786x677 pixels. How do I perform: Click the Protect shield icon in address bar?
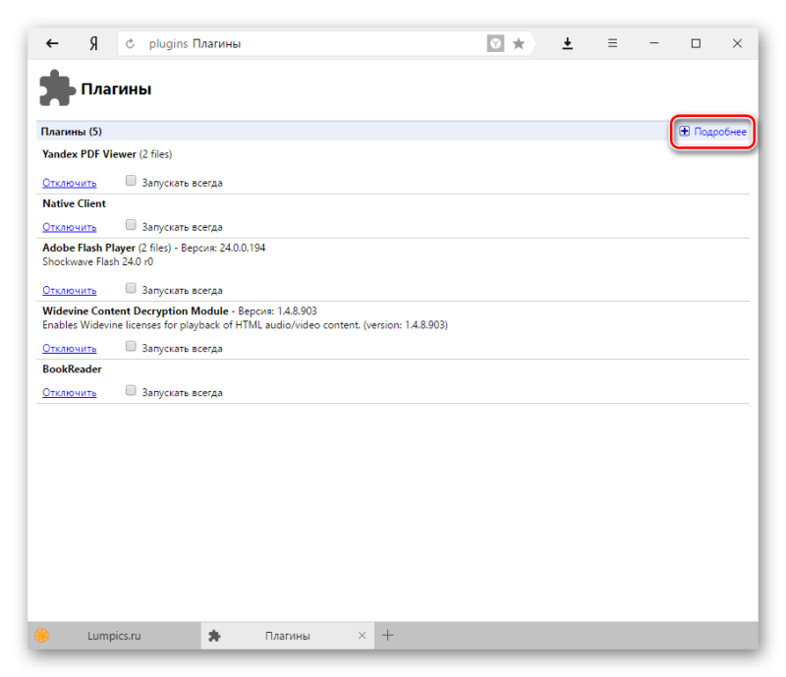coord(495,43)
